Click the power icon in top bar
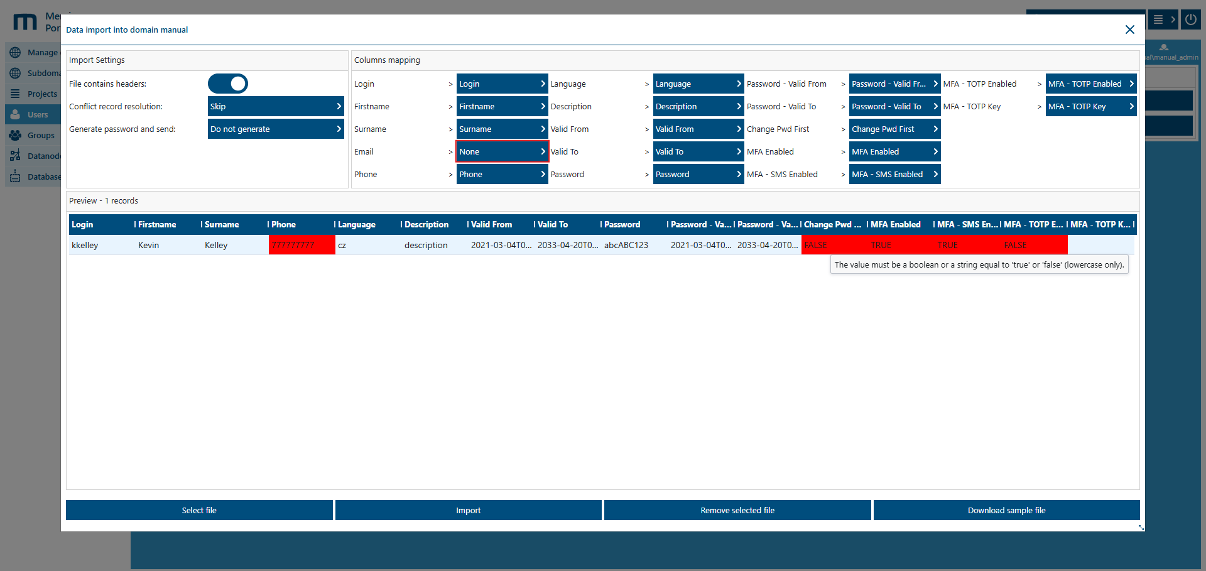Screen dimensions: 1206x571 click(1190, 19)
